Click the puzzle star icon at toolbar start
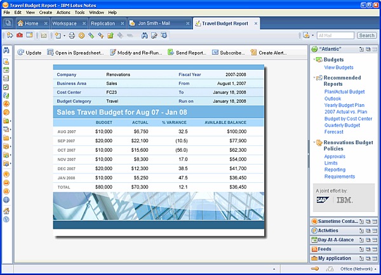The width and height of the screenshot is (381, 275). click(10, 36)
